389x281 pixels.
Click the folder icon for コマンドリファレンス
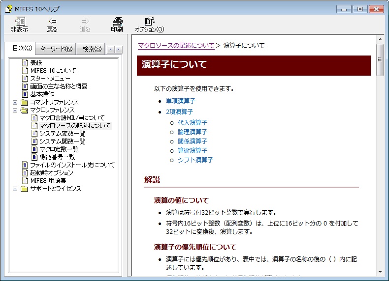click(x=25, y=102)
